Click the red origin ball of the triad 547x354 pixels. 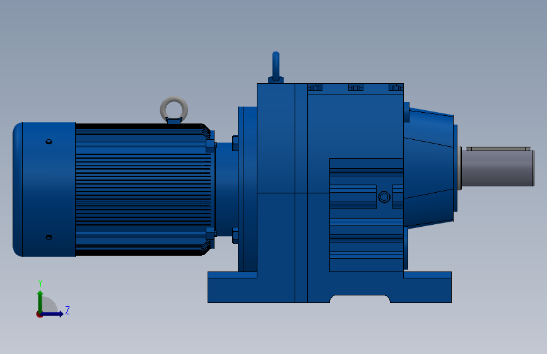click(39, 314)
